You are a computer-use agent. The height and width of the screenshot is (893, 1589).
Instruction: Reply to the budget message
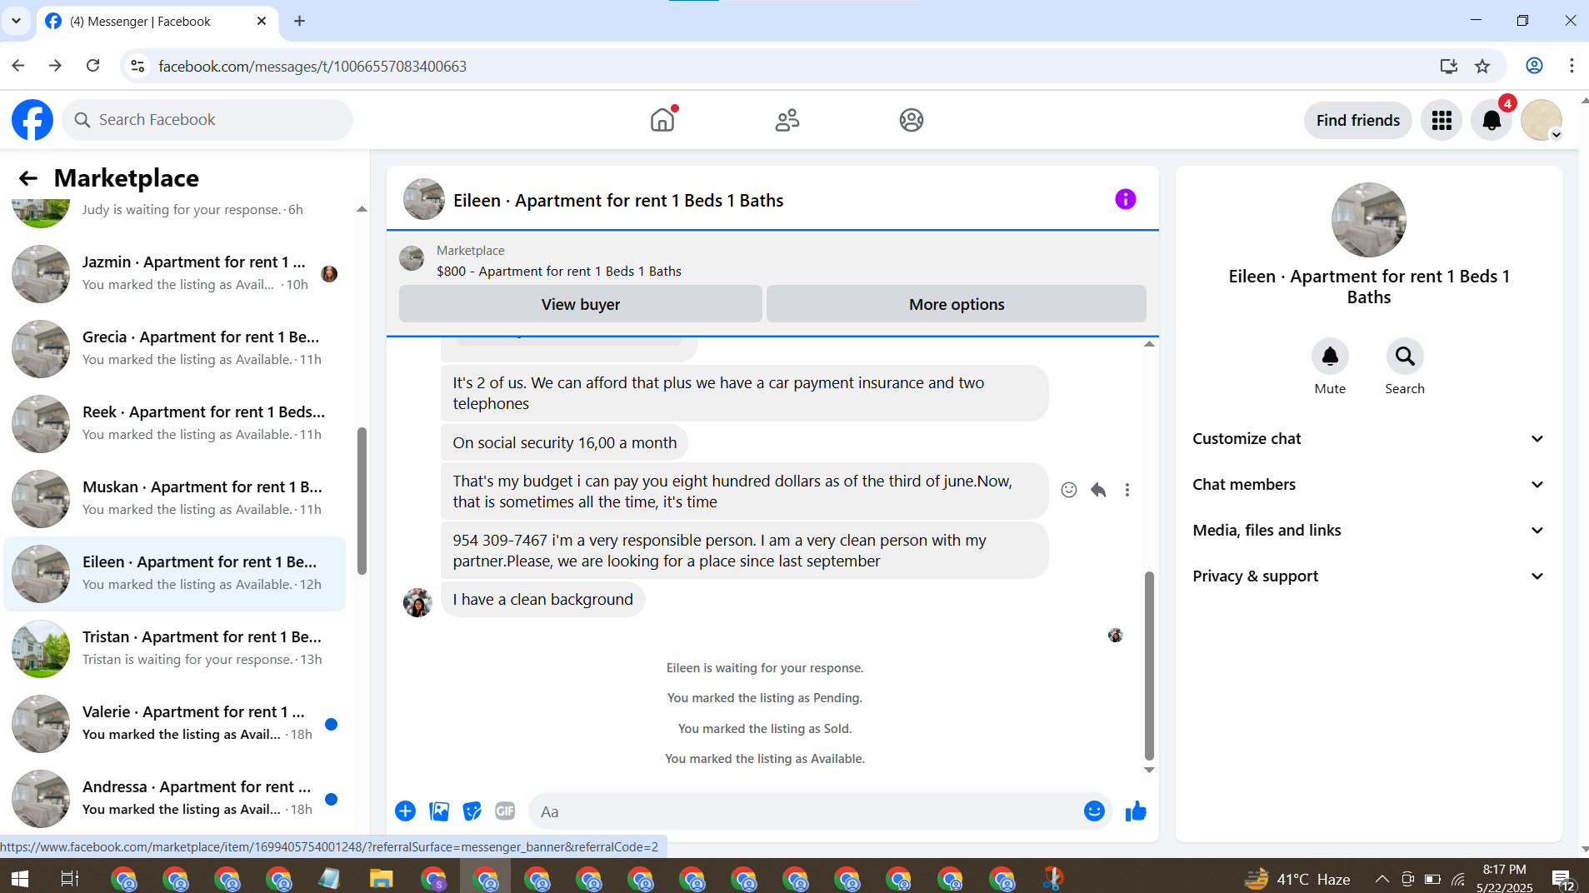pyautogui.click(x=1098, y=490)
